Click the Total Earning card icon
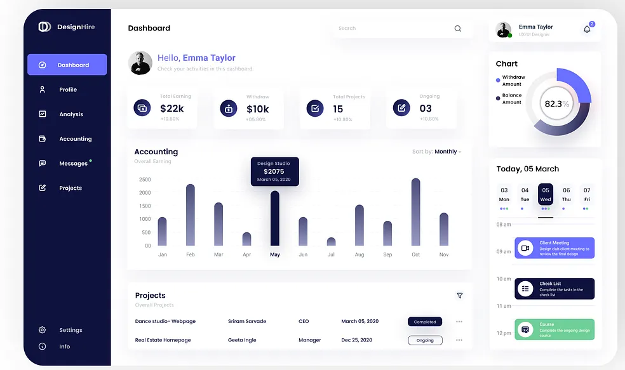The image size is (625, 370). (142, 108)
